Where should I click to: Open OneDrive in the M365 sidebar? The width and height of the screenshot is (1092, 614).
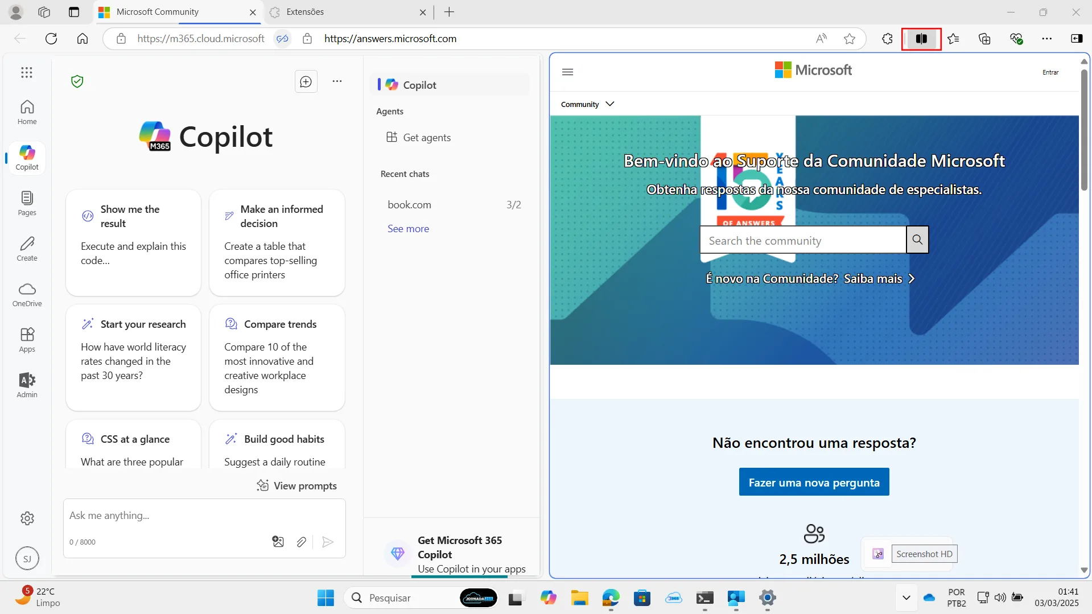coord(27,294)
